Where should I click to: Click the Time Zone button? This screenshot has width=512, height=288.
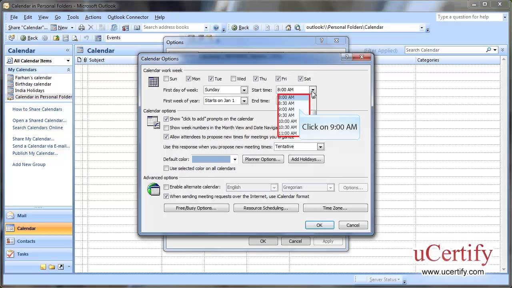coord(335,208)
